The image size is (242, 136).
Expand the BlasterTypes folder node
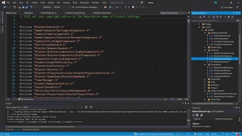(x=205, y=47)
